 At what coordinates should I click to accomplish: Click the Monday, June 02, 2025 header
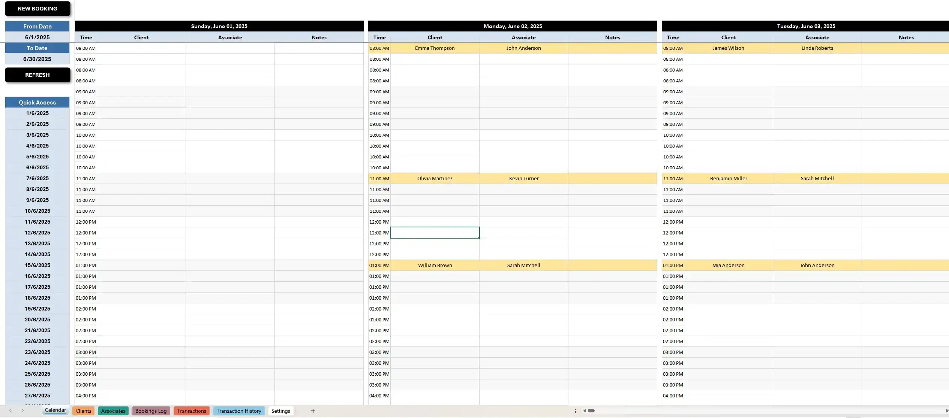point(513,26)
